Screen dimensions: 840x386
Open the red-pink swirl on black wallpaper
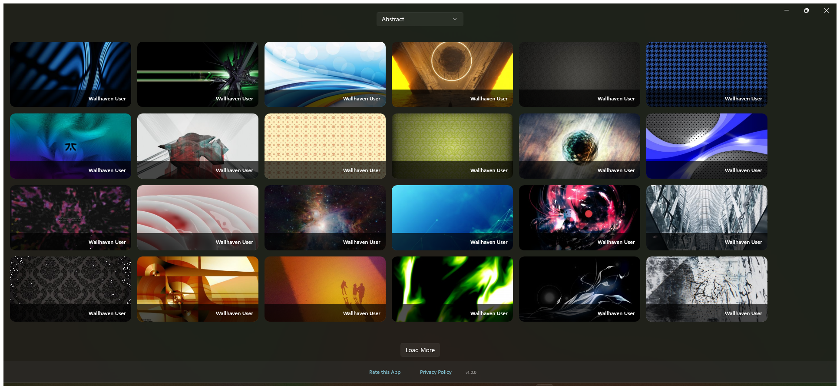(x=579, y=218)
